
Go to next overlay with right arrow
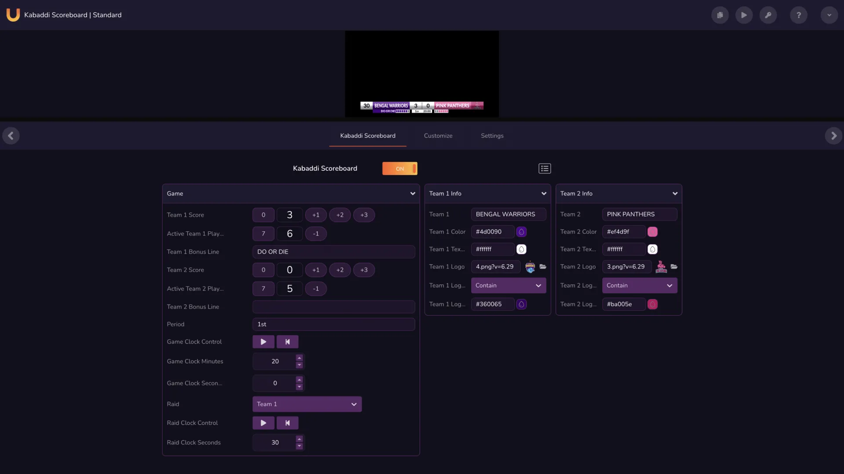(x=833, y=136)
